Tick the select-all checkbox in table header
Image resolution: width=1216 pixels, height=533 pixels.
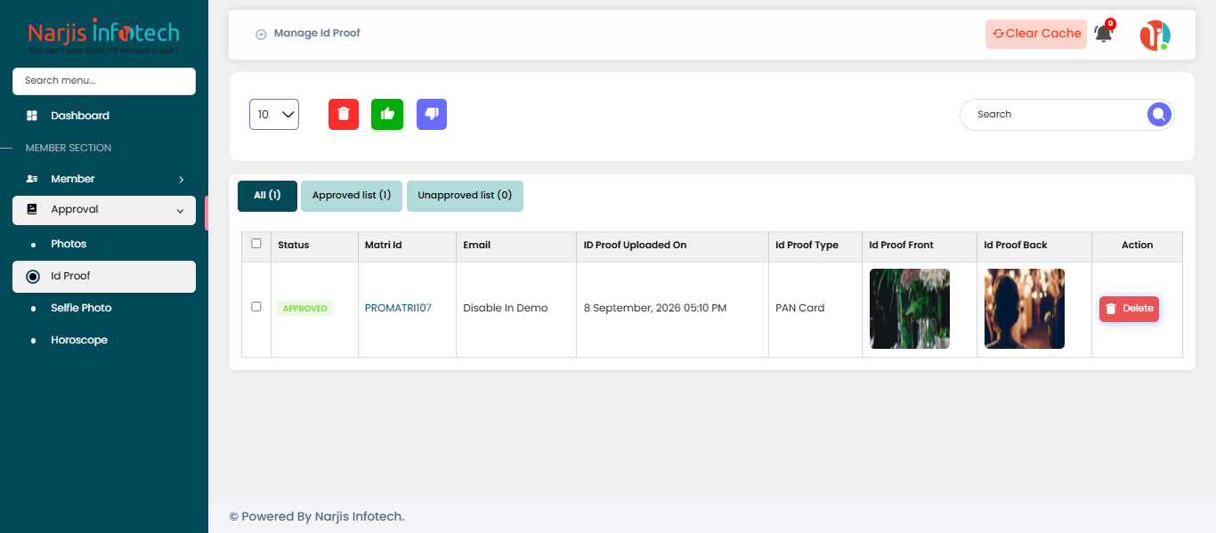pos(256,243)
